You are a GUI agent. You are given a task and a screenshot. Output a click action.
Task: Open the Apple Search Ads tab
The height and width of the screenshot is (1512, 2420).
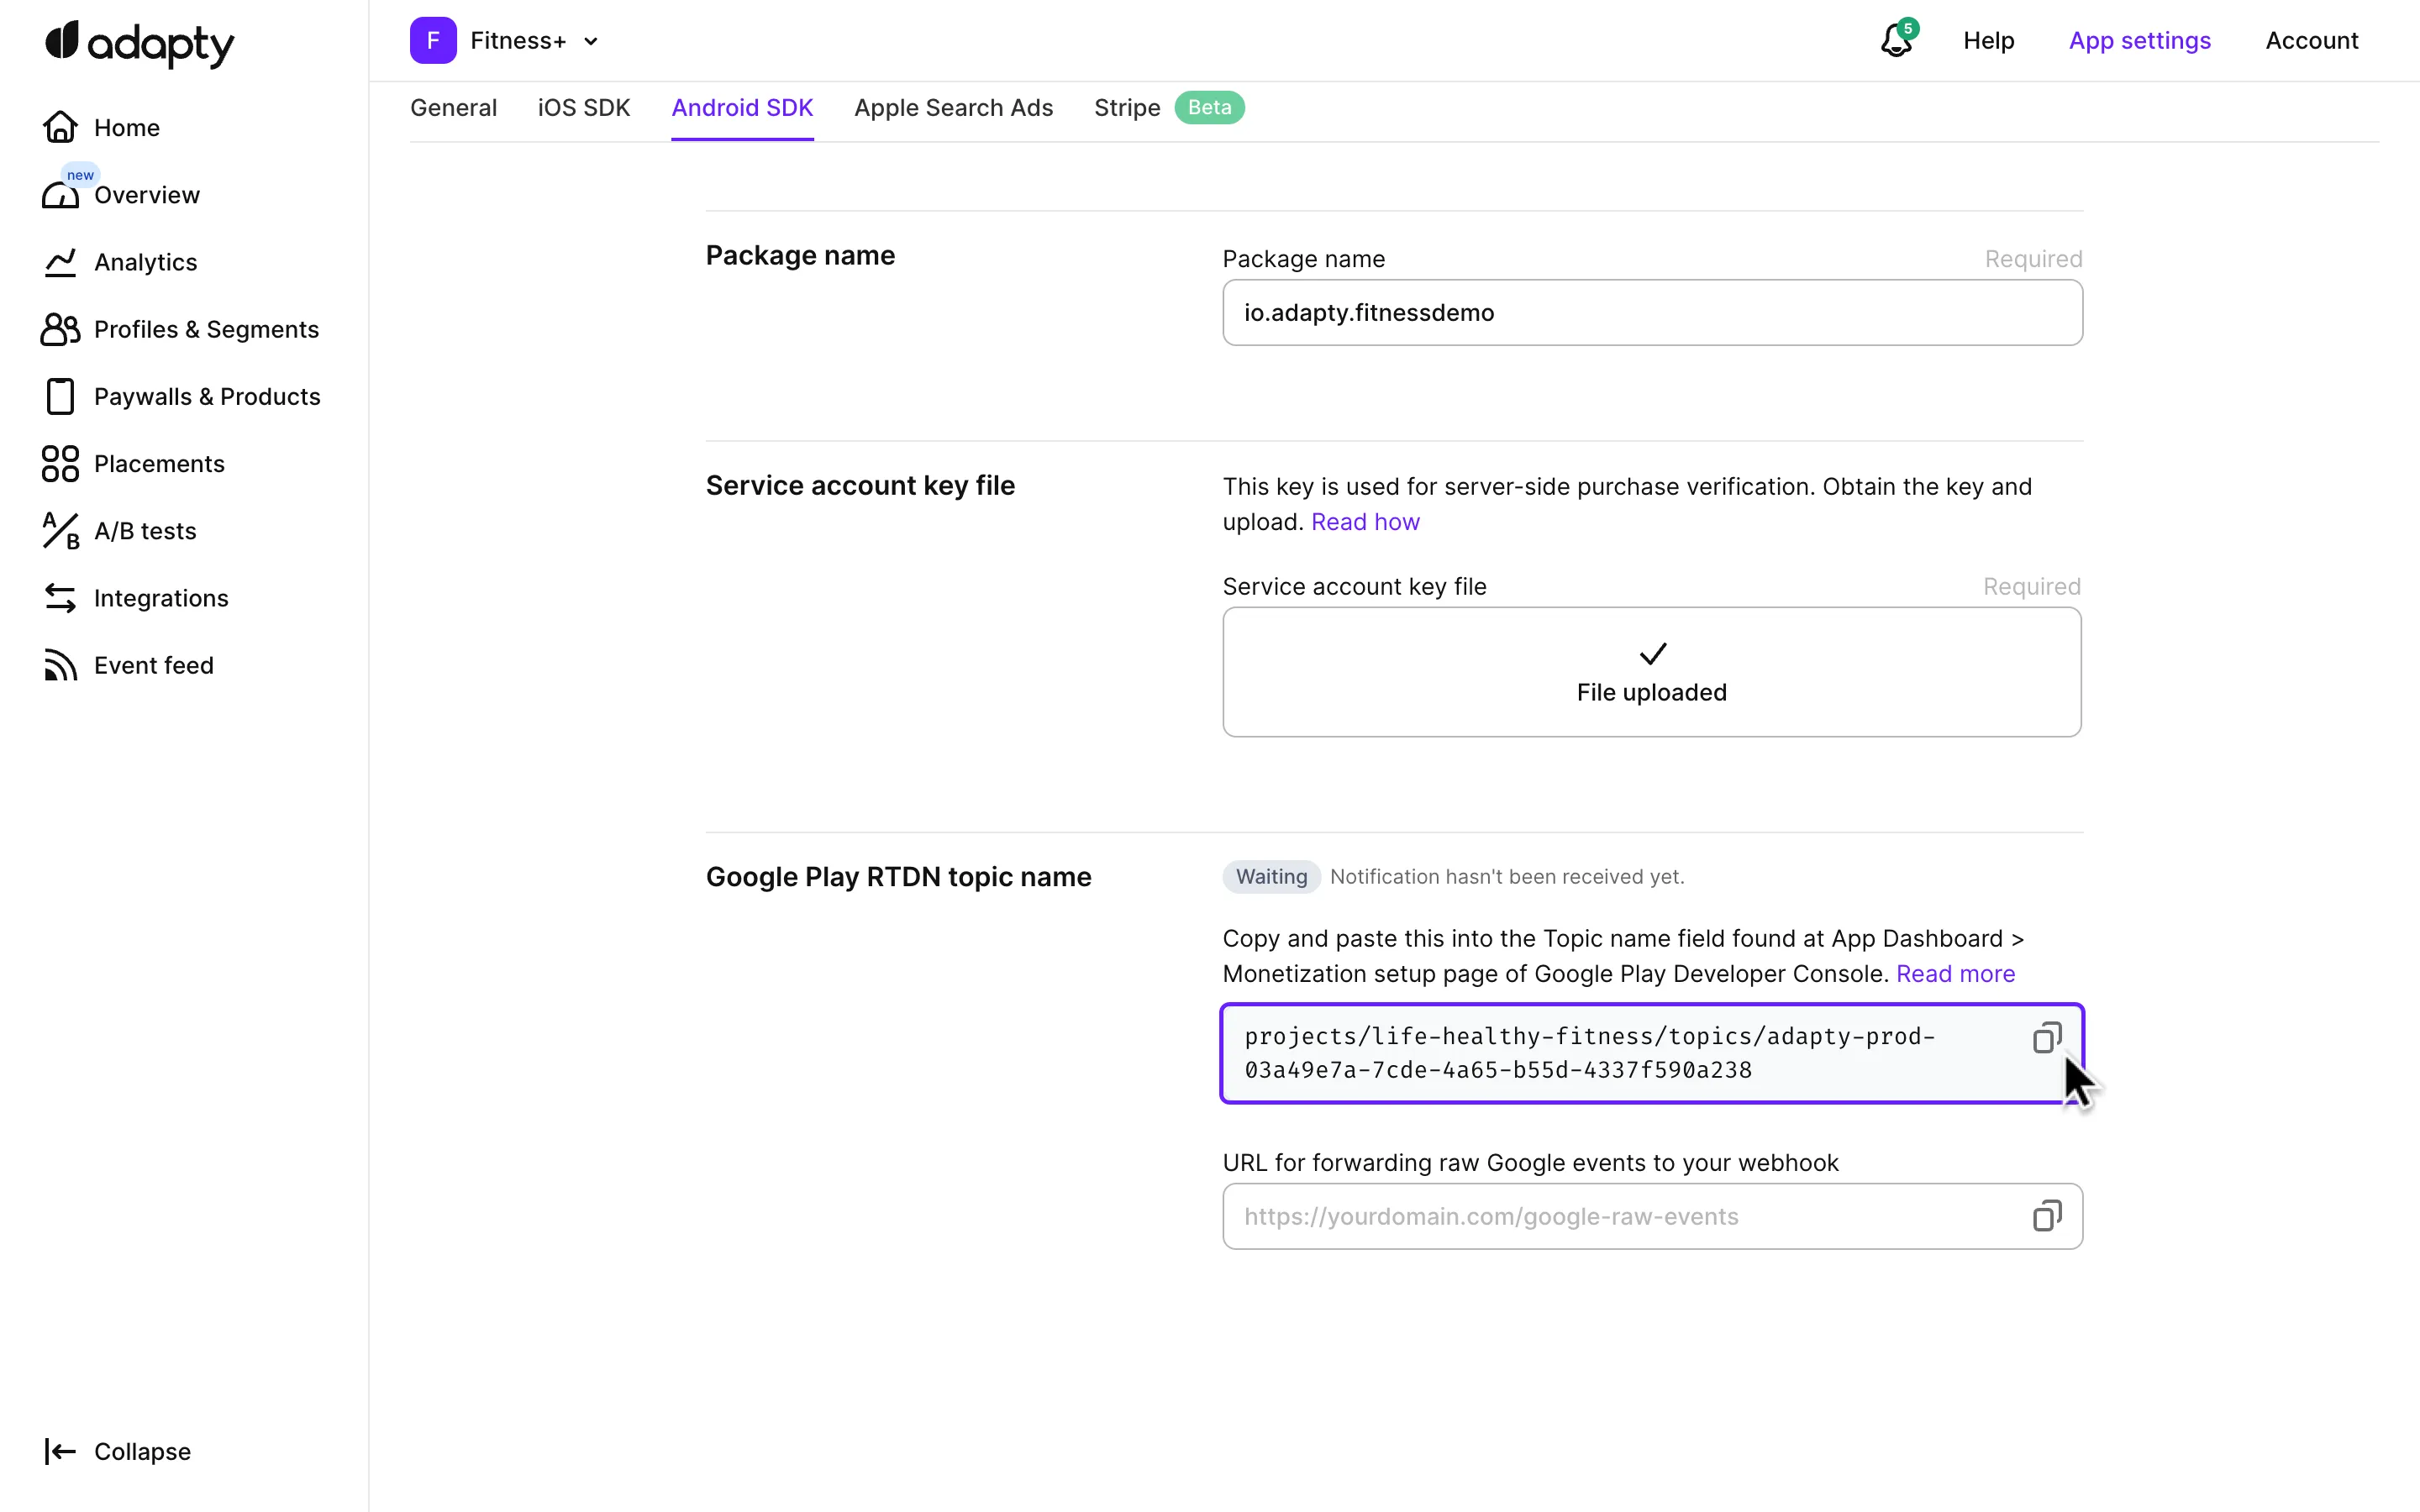coord(953,108)
